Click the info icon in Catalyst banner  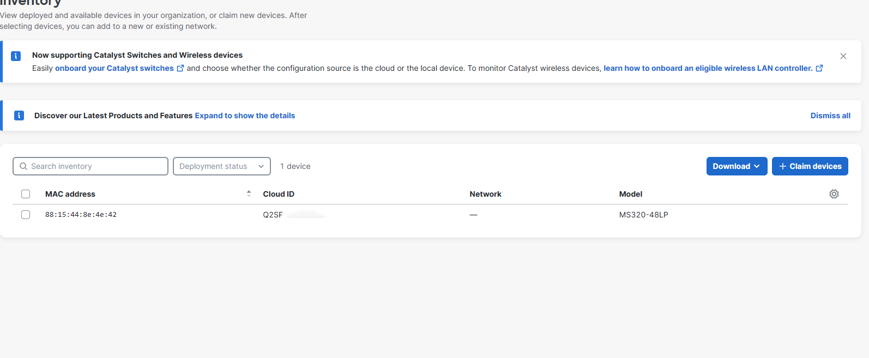point(16,56)
